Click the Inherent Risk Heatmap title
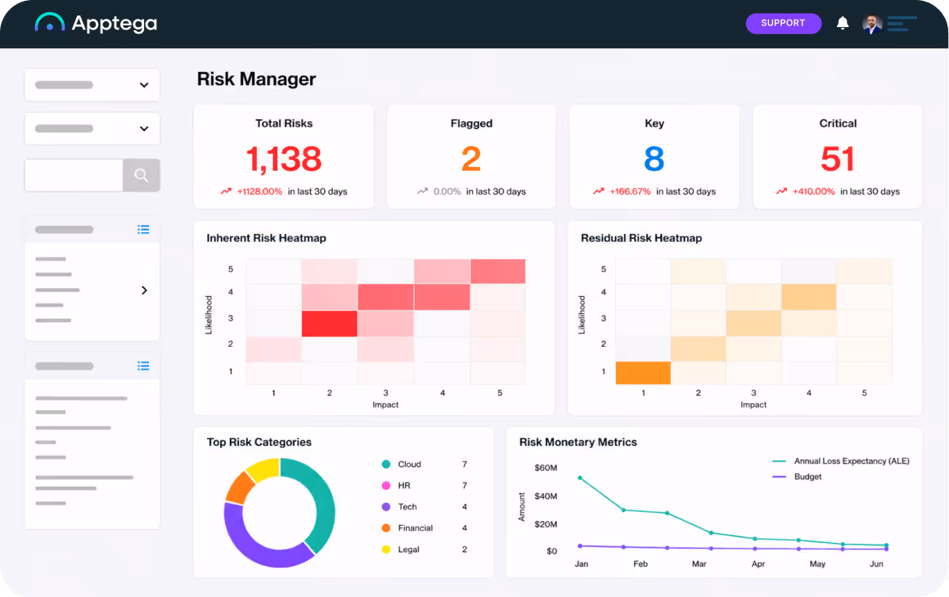This screenshot has height=597, width=949. click(x=267, y=238)
